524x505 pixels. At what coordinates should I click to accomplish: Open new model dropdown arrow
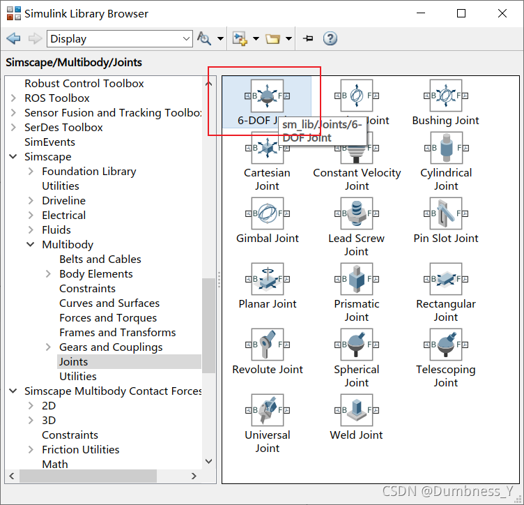(x=256, y=39)
